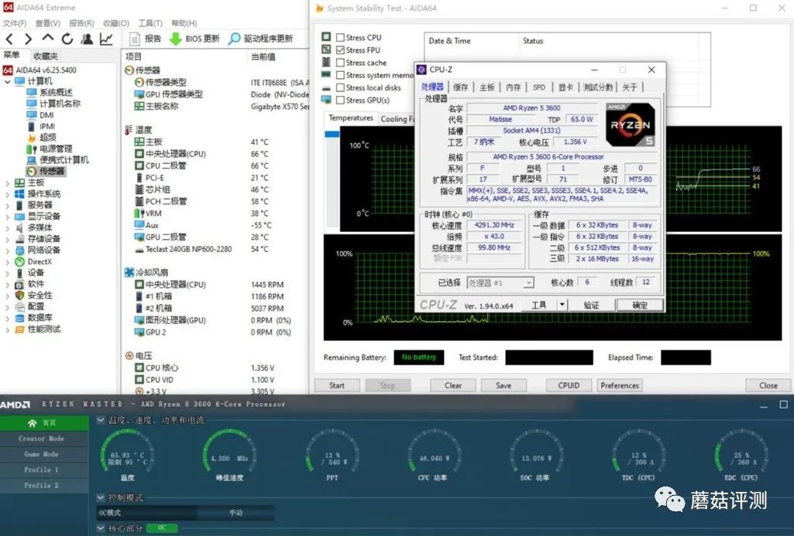This screenshot has height=536, width=794.
Task: Switch to 测试分数 tab in CPU-Z
Action: pos(597,87)
